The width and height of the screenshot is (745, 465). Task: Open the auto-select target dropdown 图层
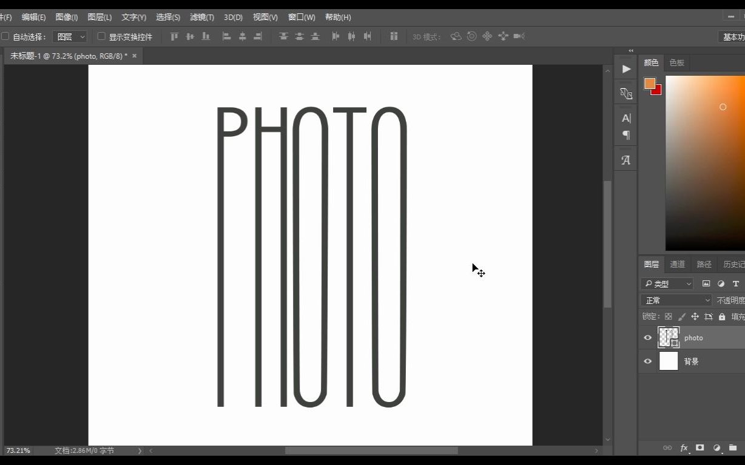(x=69, y=36)
